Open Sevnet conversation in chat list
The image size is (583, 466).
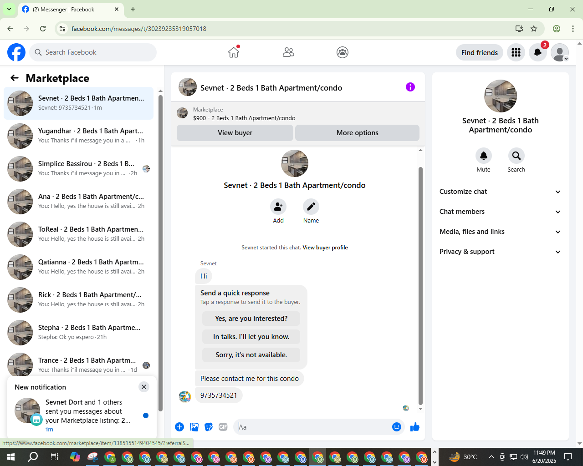(x=79, y=103)
